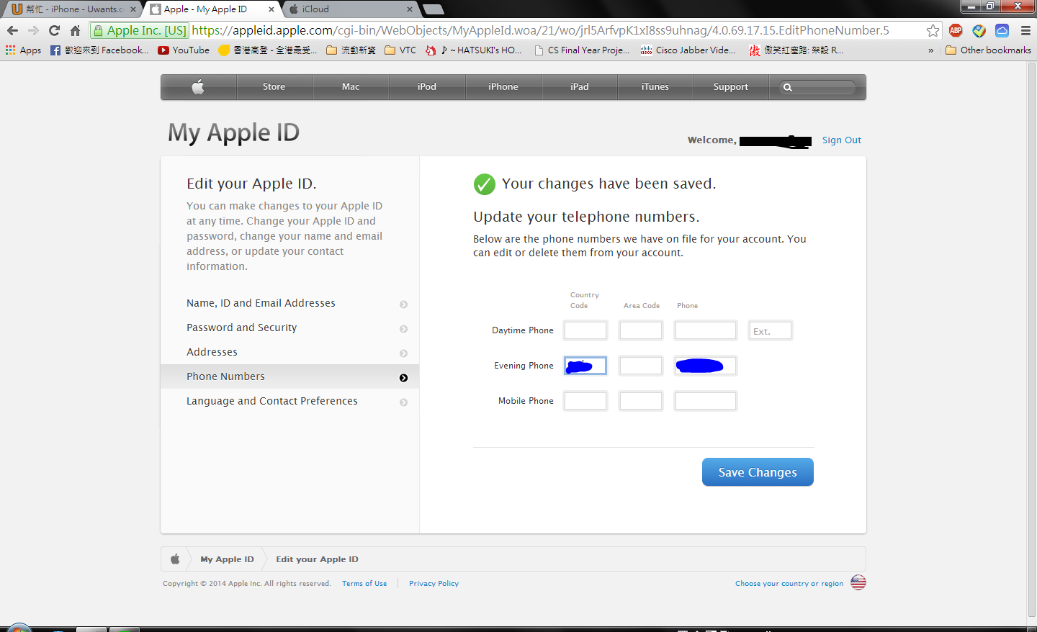Image resolution: width=1037 pixels, height=632 pixels.
Task: Click the browser Back arrow
Action: 12,30
